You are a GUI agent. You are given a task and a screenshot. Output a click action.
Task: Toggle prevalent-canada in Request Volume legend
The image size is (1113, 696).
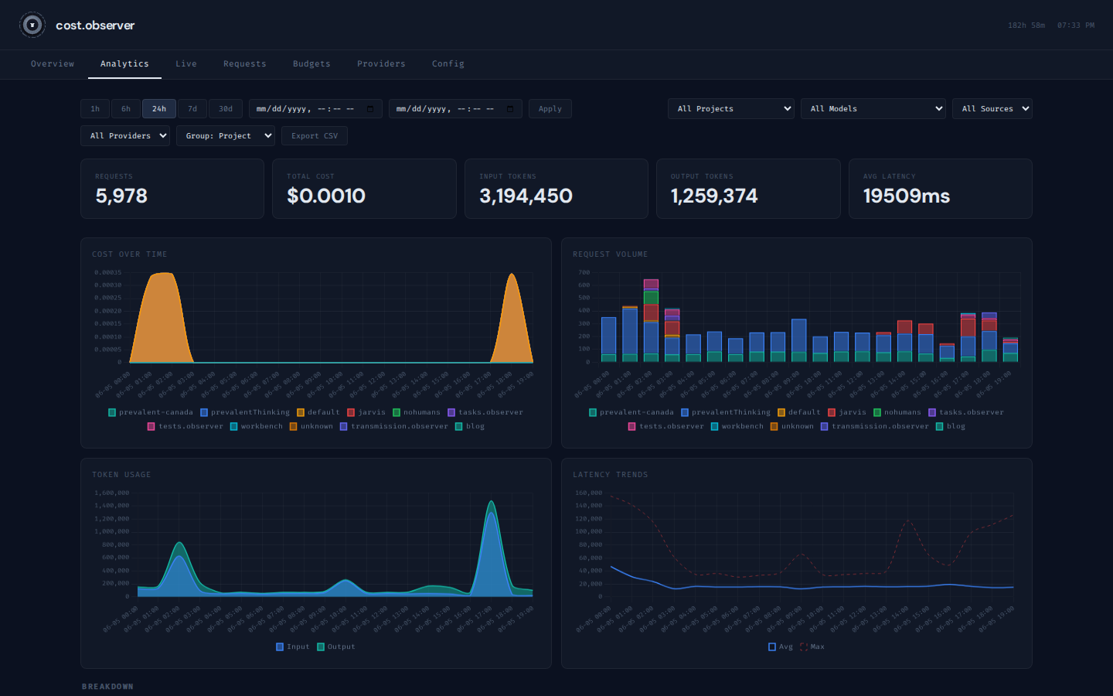(x=631, y=412)
